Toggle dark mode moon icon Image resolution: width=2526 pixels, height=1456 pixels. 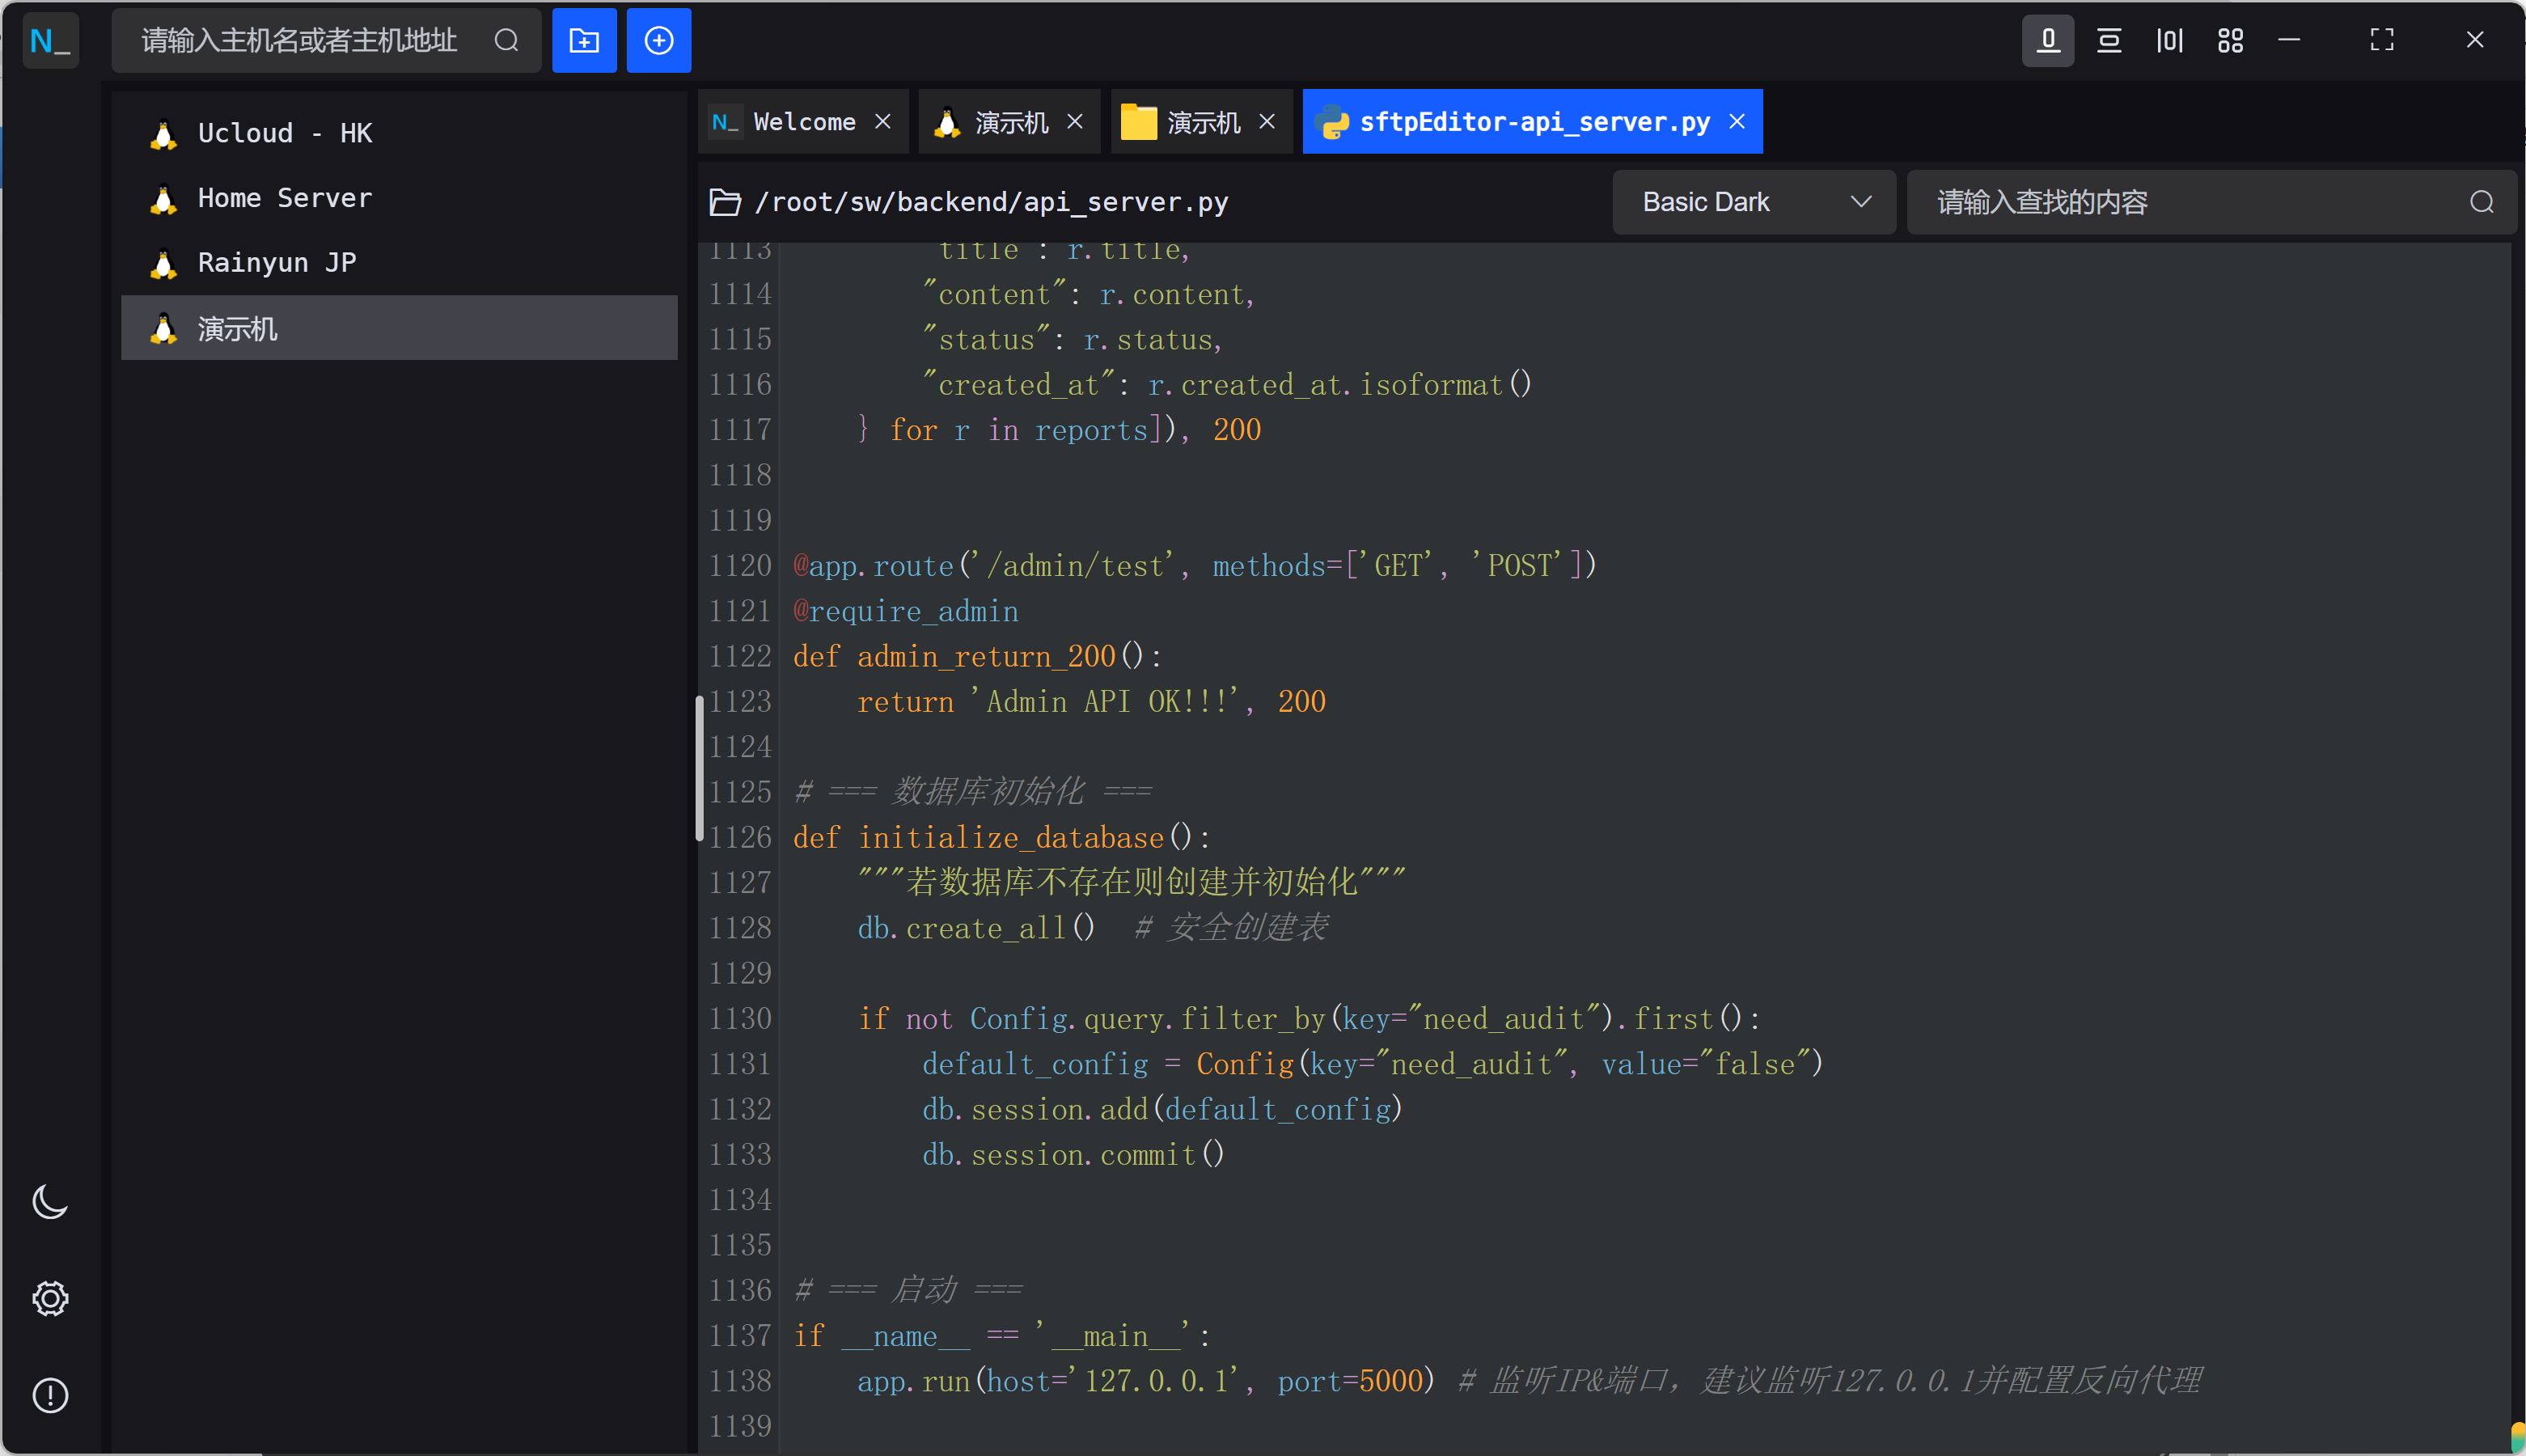[50, 1201]
